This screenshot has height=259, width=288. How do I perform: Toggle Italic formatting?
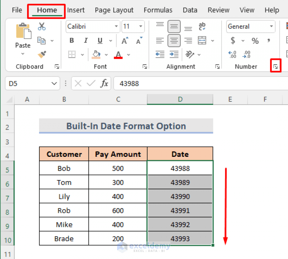pyautogui.click(x=86, y=40)
